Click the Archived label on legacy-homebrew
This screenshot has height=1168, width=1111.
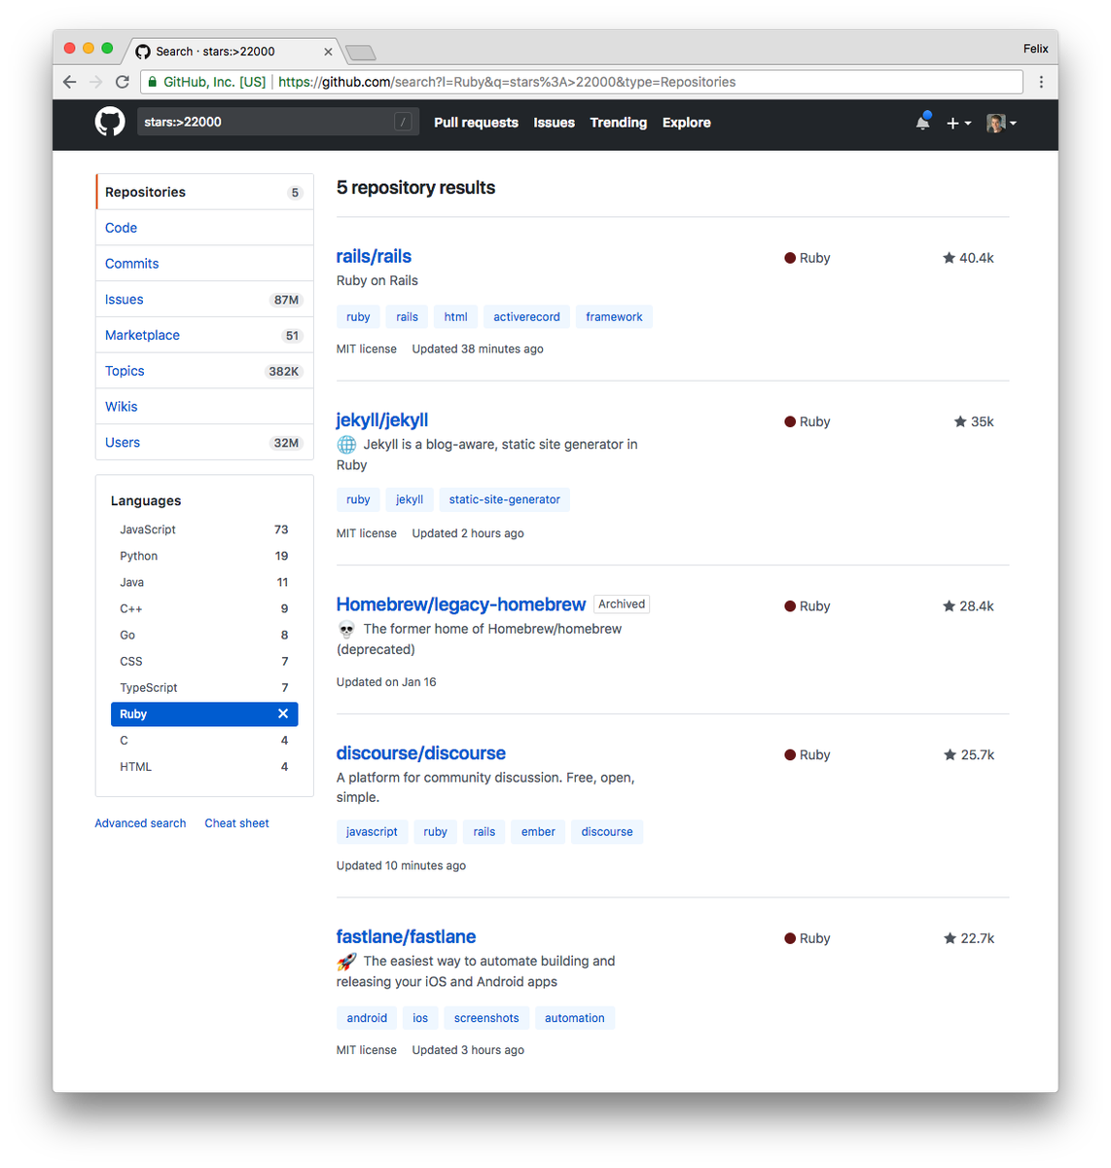coord(622,604)
